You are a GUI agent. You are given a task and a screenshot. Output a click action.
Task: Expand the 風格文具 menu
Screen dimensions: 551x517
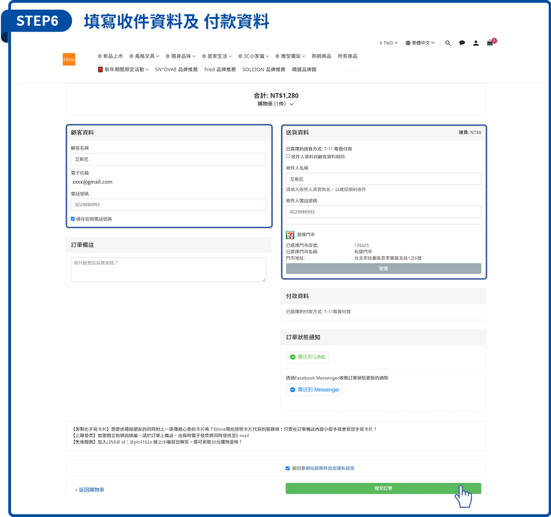coord(145,56)
